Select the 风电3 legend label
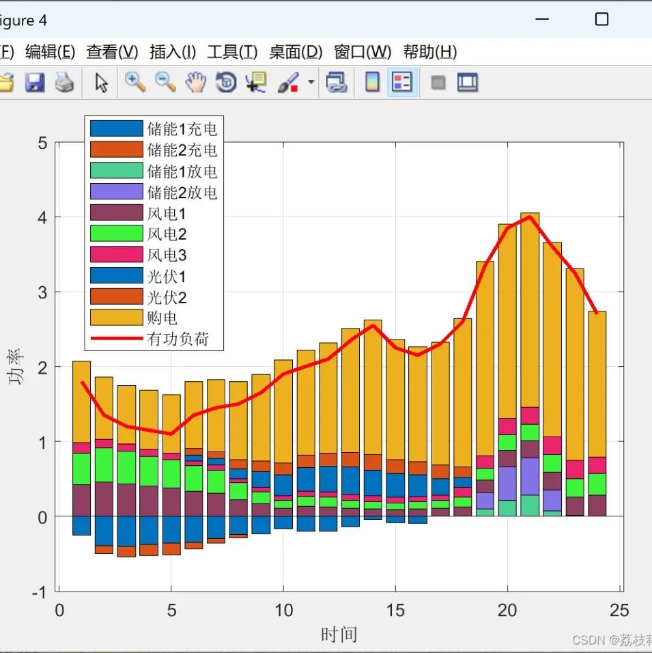 [x=167, y=255]
